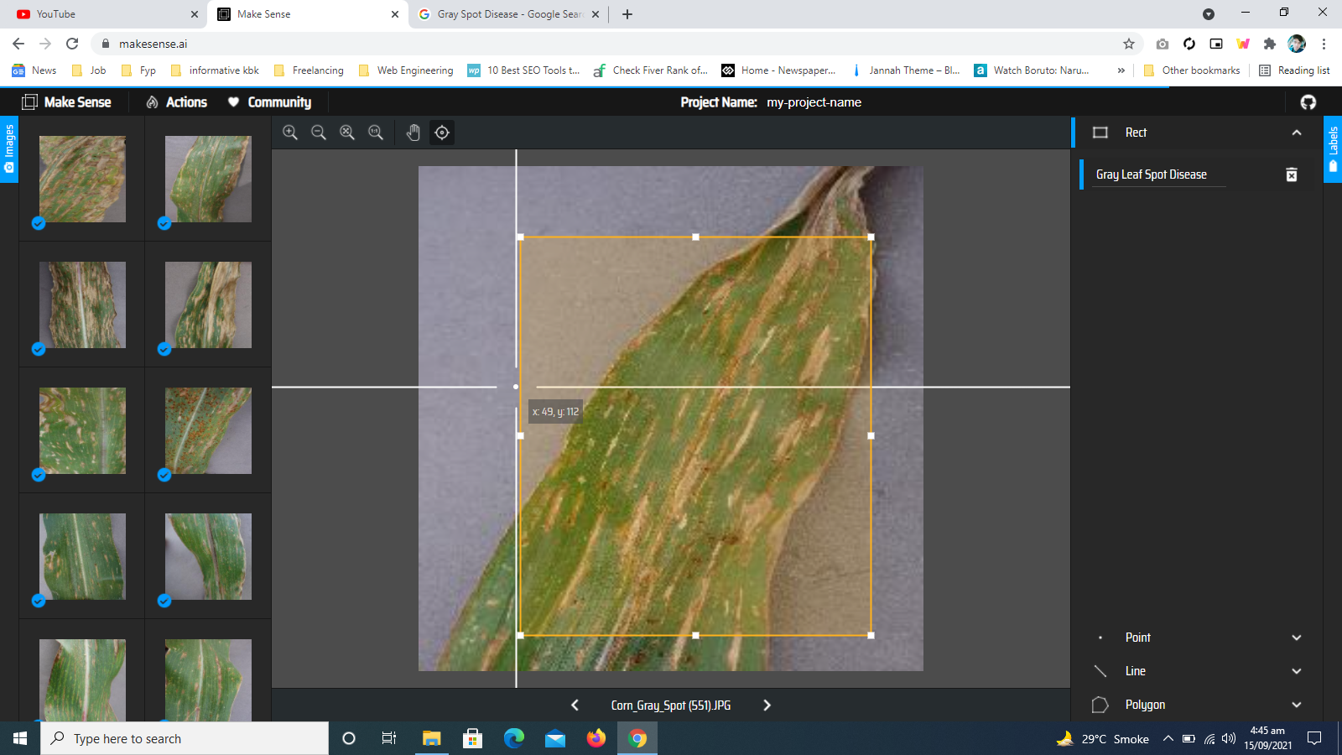The image size is (1342, 755).
Task: Collapse the Rect tool section
Action: tap(1296, 133)
